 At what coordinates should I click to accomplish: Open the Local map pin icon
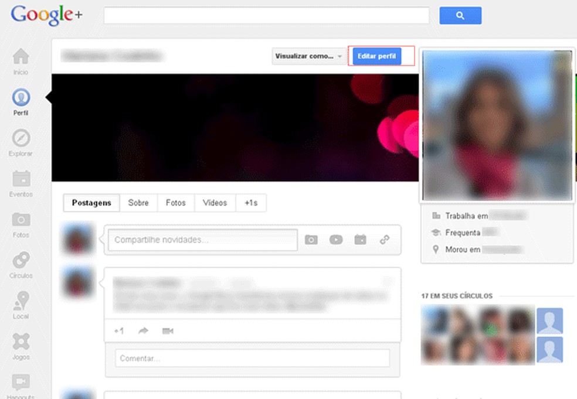click(x=21, y=301)
